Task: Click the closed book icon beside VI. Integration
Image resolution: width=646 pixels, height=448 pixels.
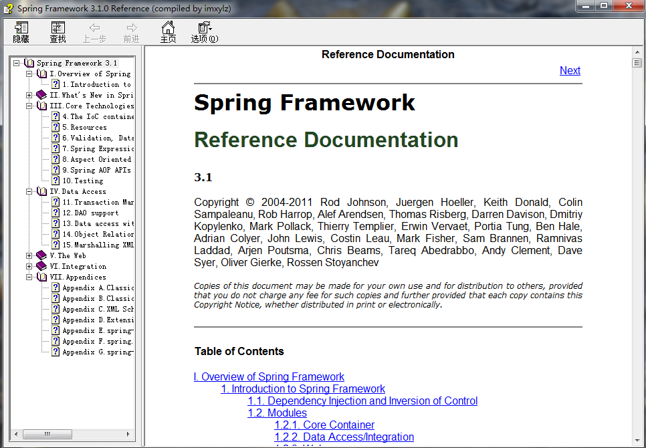Action: point(41,266)
